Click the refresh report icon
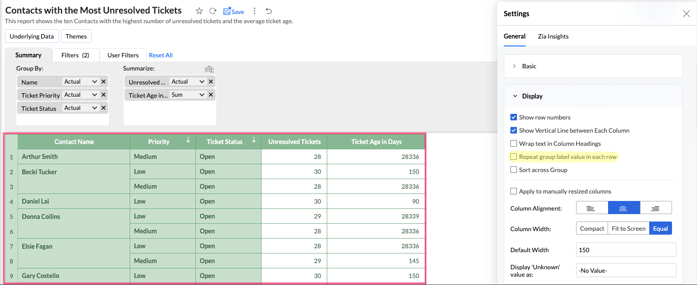The width and height of the screenshot is (697, 285). click(x=213, y=11)
